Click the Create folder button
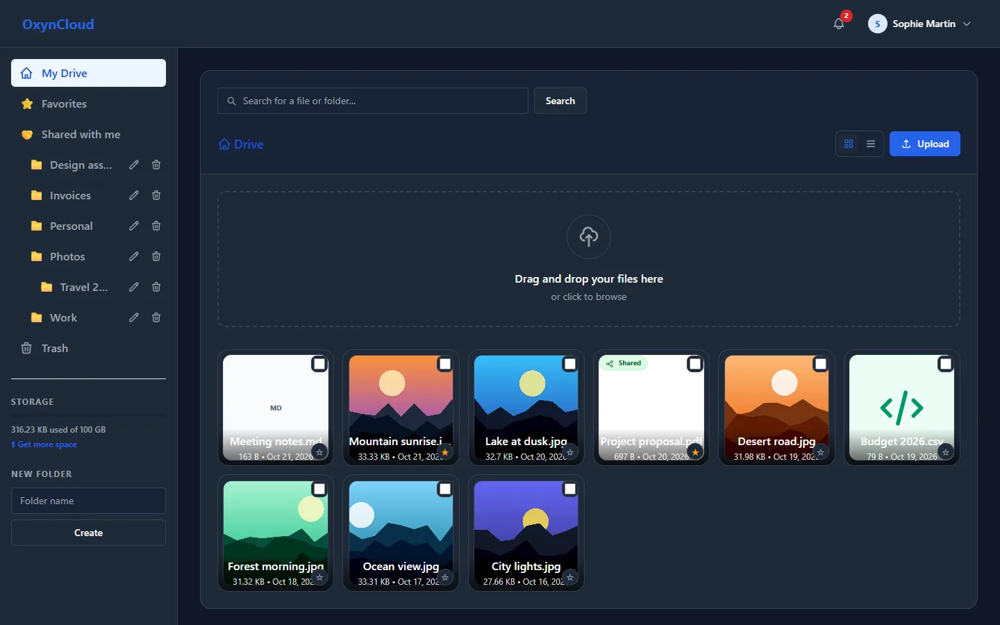The height and width of the screenshot is (625, 1000). point(88,533)
